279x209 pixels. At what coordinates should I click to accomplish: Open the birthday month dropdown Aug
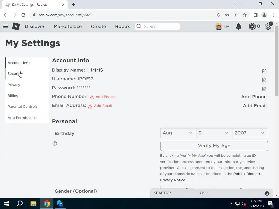click(178, 133)
